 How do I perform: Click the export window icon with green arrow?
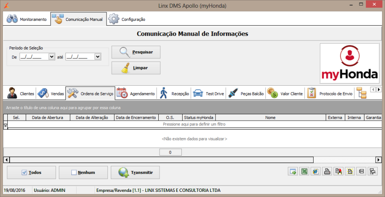(293, 171)
